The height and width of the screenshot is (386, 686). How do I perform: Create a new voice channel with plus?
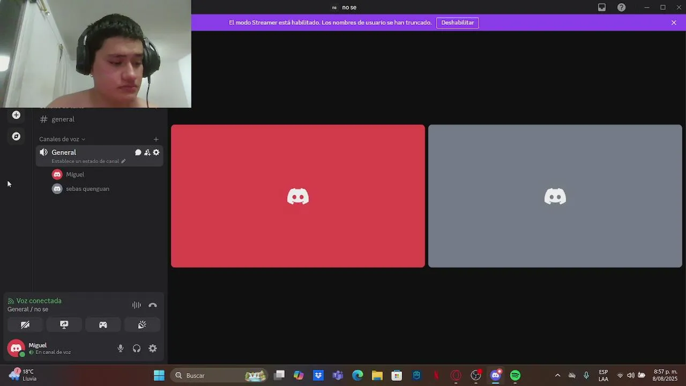pos(156,139)
